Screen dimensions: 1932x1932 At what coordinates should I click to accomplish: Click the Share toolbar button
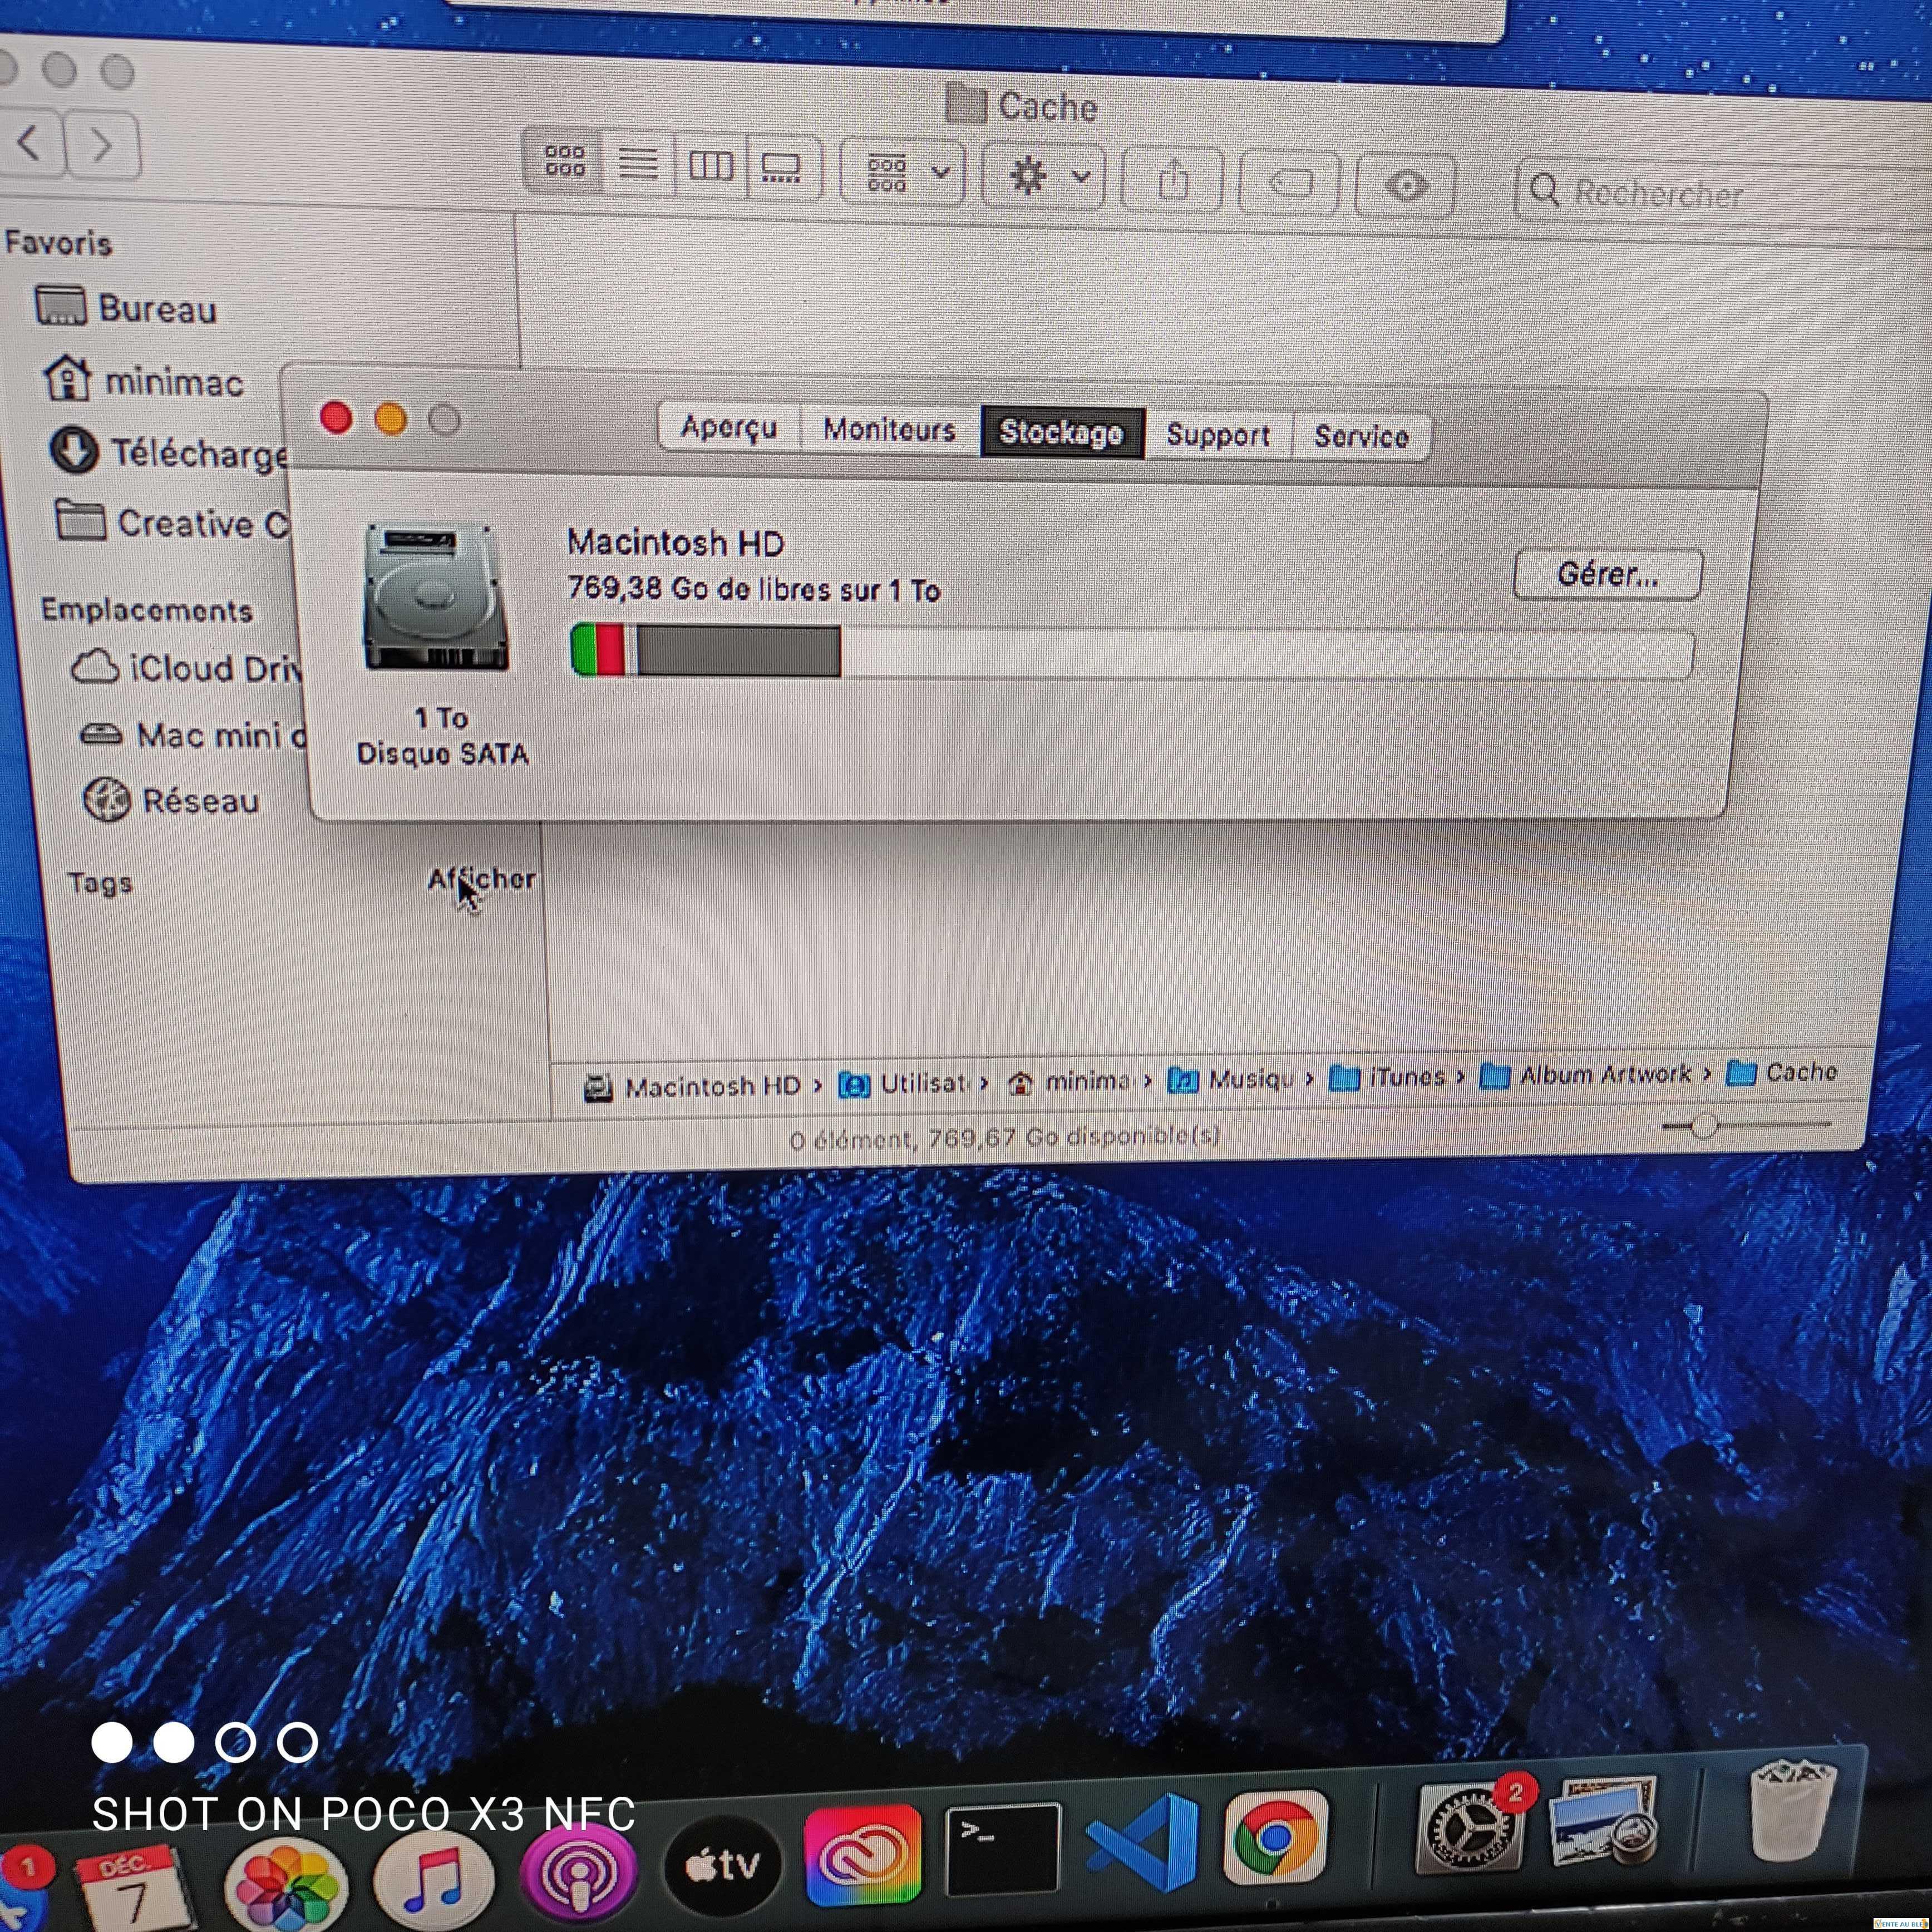click(1173, 181)
